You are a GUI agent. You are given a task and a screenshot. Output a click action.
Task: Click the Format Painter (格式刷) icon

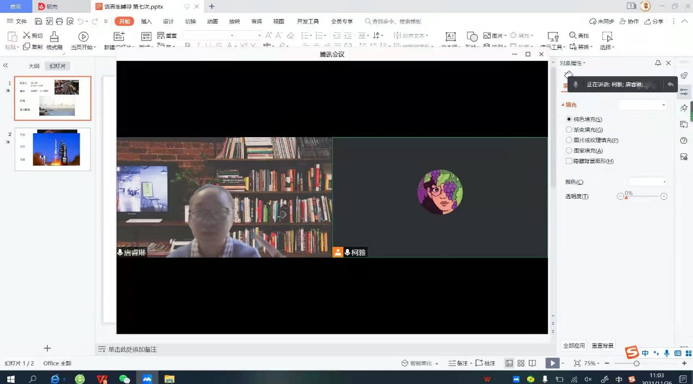point(54,37)
